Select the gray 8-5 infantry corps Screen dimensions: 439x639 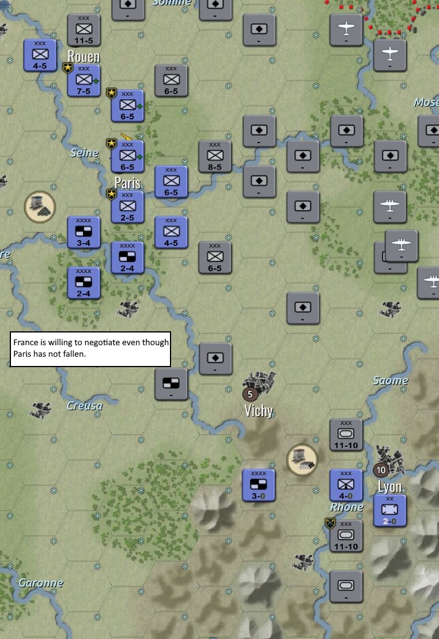point(215,156)
